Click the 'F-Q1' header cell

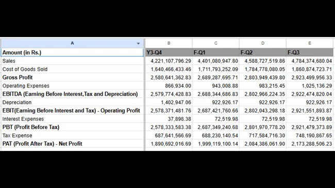click(216, 52)
